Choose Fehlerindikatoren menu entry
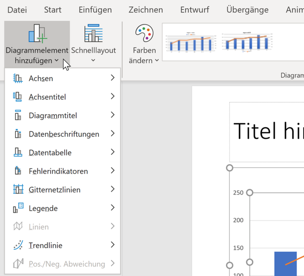Screen dimensions: 304x276 (62, 171)
